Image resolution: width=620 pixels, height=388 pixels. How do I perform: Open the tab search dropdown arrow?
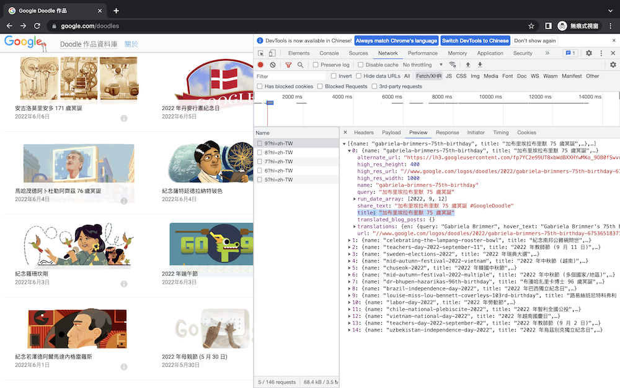pyautogui.click(x=611, y=11)
